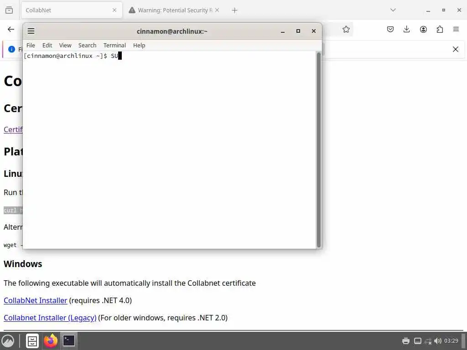Save page to Pocket

pos(390,29)
